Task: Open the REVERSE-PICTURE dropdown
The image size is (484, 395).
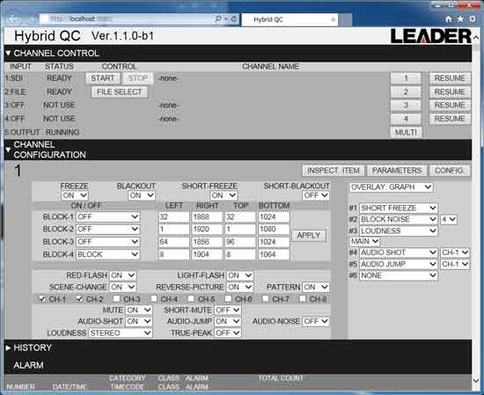Action: pyautogui.click(x=239, y=287)
